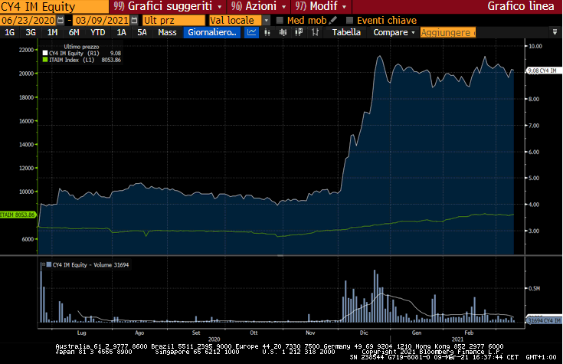The image size is (563, 364).
Task: Click the green ITAIM Index legend marker
Action: (44, 60)
